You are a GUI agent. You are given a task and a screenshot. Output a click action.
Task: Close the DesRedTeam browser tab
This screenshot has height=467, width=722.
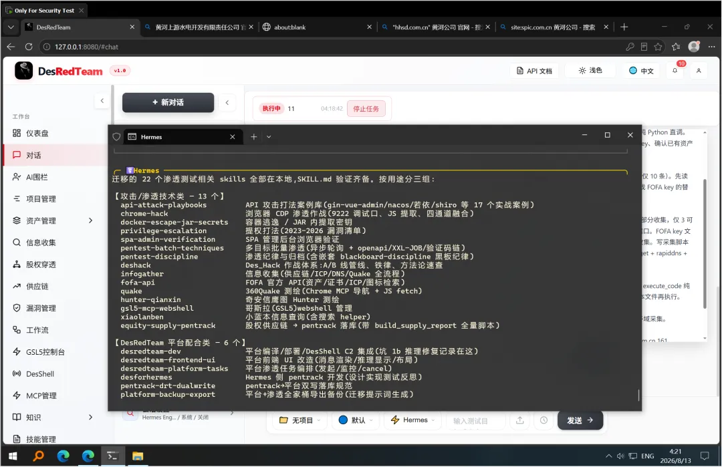click(x=132, y=27)
